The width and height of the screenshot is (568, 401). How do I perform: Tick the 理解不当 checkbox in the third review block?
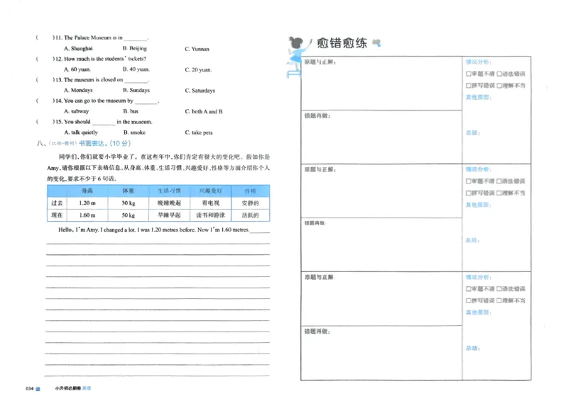coord(499,301)
